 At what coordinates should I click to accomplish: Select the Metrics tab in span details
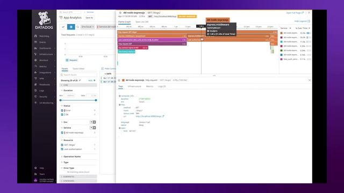pyautogui.click(x=149, y=86)
